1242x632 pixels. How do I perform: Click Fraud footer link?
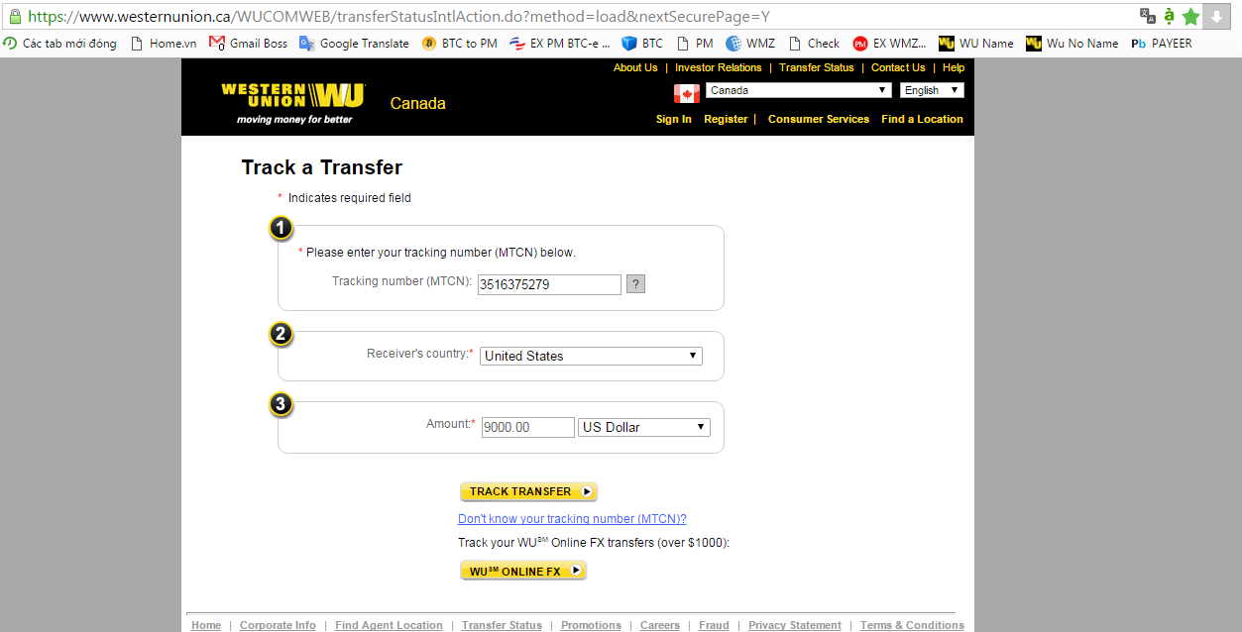(x=714, y=625)
